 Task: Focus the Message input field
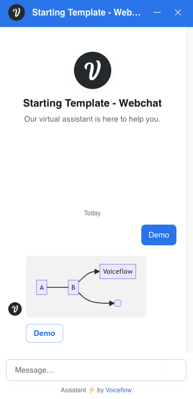(x=96, y=370)
